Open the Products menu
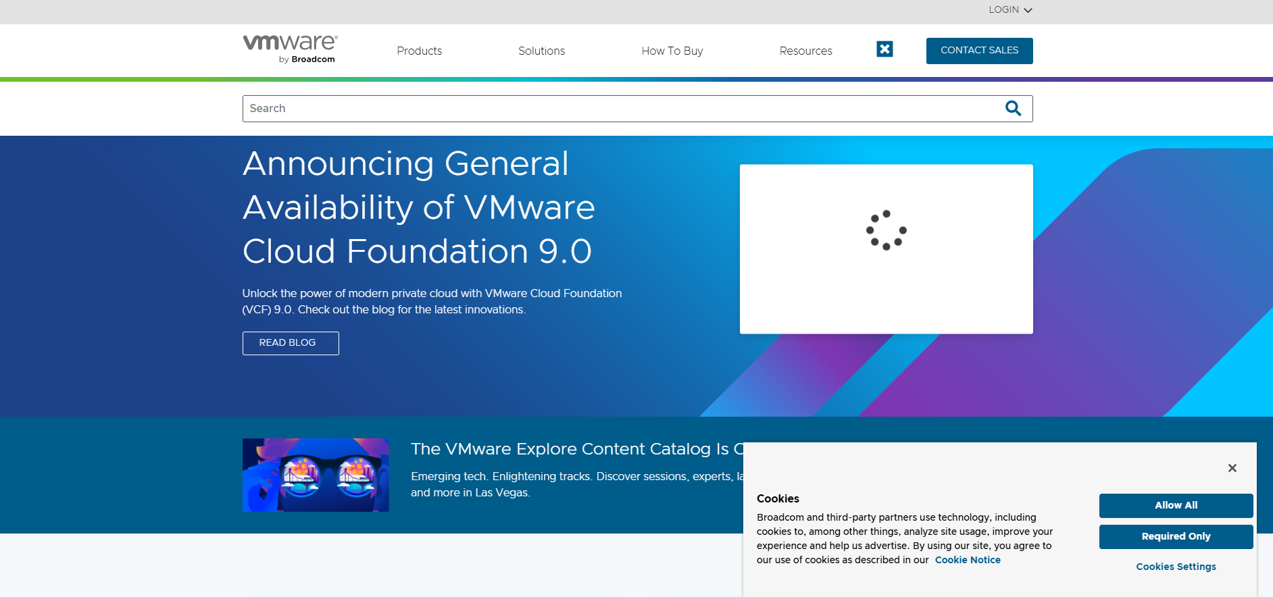Screen dimensions: 1273x597 [419, 51]
